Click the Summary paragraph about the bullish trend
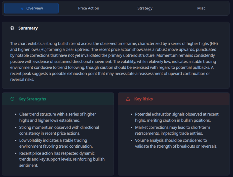Viewport: 233px width, 177px height. pyautogui.click(x=115, y=62)
